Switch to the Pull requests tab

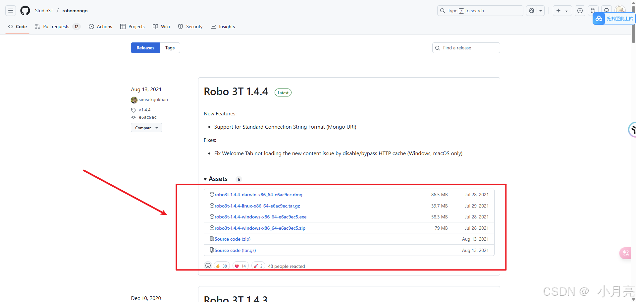(x=58, y=27)
